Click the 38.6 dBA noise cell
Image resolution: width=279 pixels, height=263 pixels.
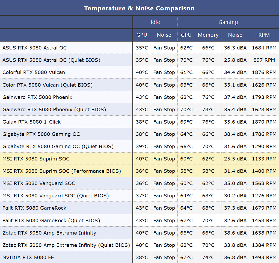tap(235, 233)
